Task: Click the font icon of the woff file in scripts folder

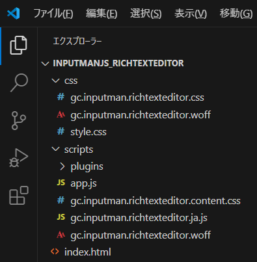Action: point(61,235)
